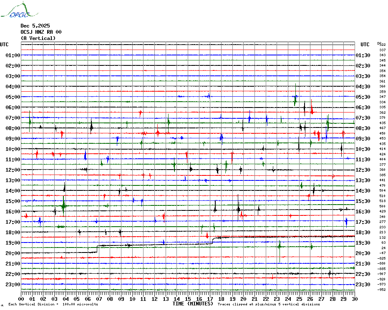Click minute tick label '27'
Image resolution: width=388 pixels, height=310 pixels.
321,299
